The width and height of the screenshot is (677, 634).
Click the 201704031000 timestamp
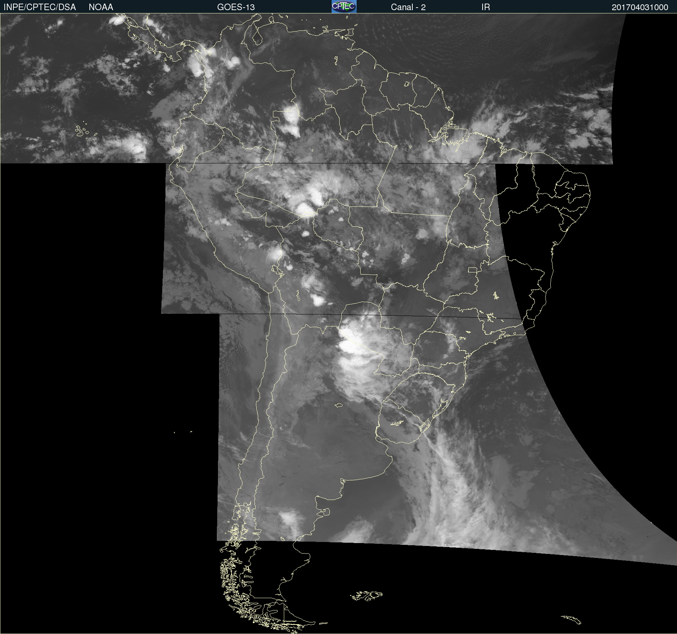(x=640, y=7)
